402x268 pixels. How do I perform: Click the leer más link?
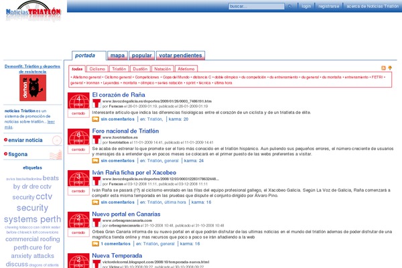pyautogui.click(x=29, y=124)
